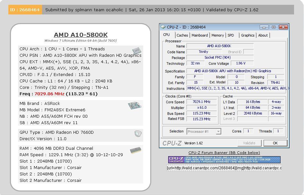The width and height of the screenshot is (304, 195).
Task: Click the OK button in CPU-Z
Action: [275, 143]
